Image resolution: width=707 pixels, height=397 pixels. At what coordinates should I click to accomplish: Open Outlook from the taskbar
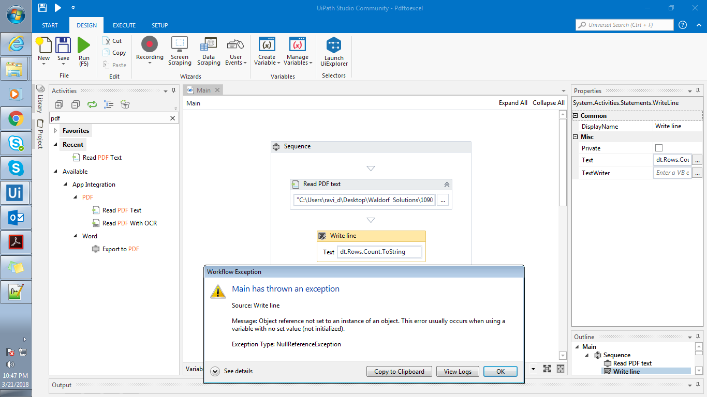tap(16, 218)
